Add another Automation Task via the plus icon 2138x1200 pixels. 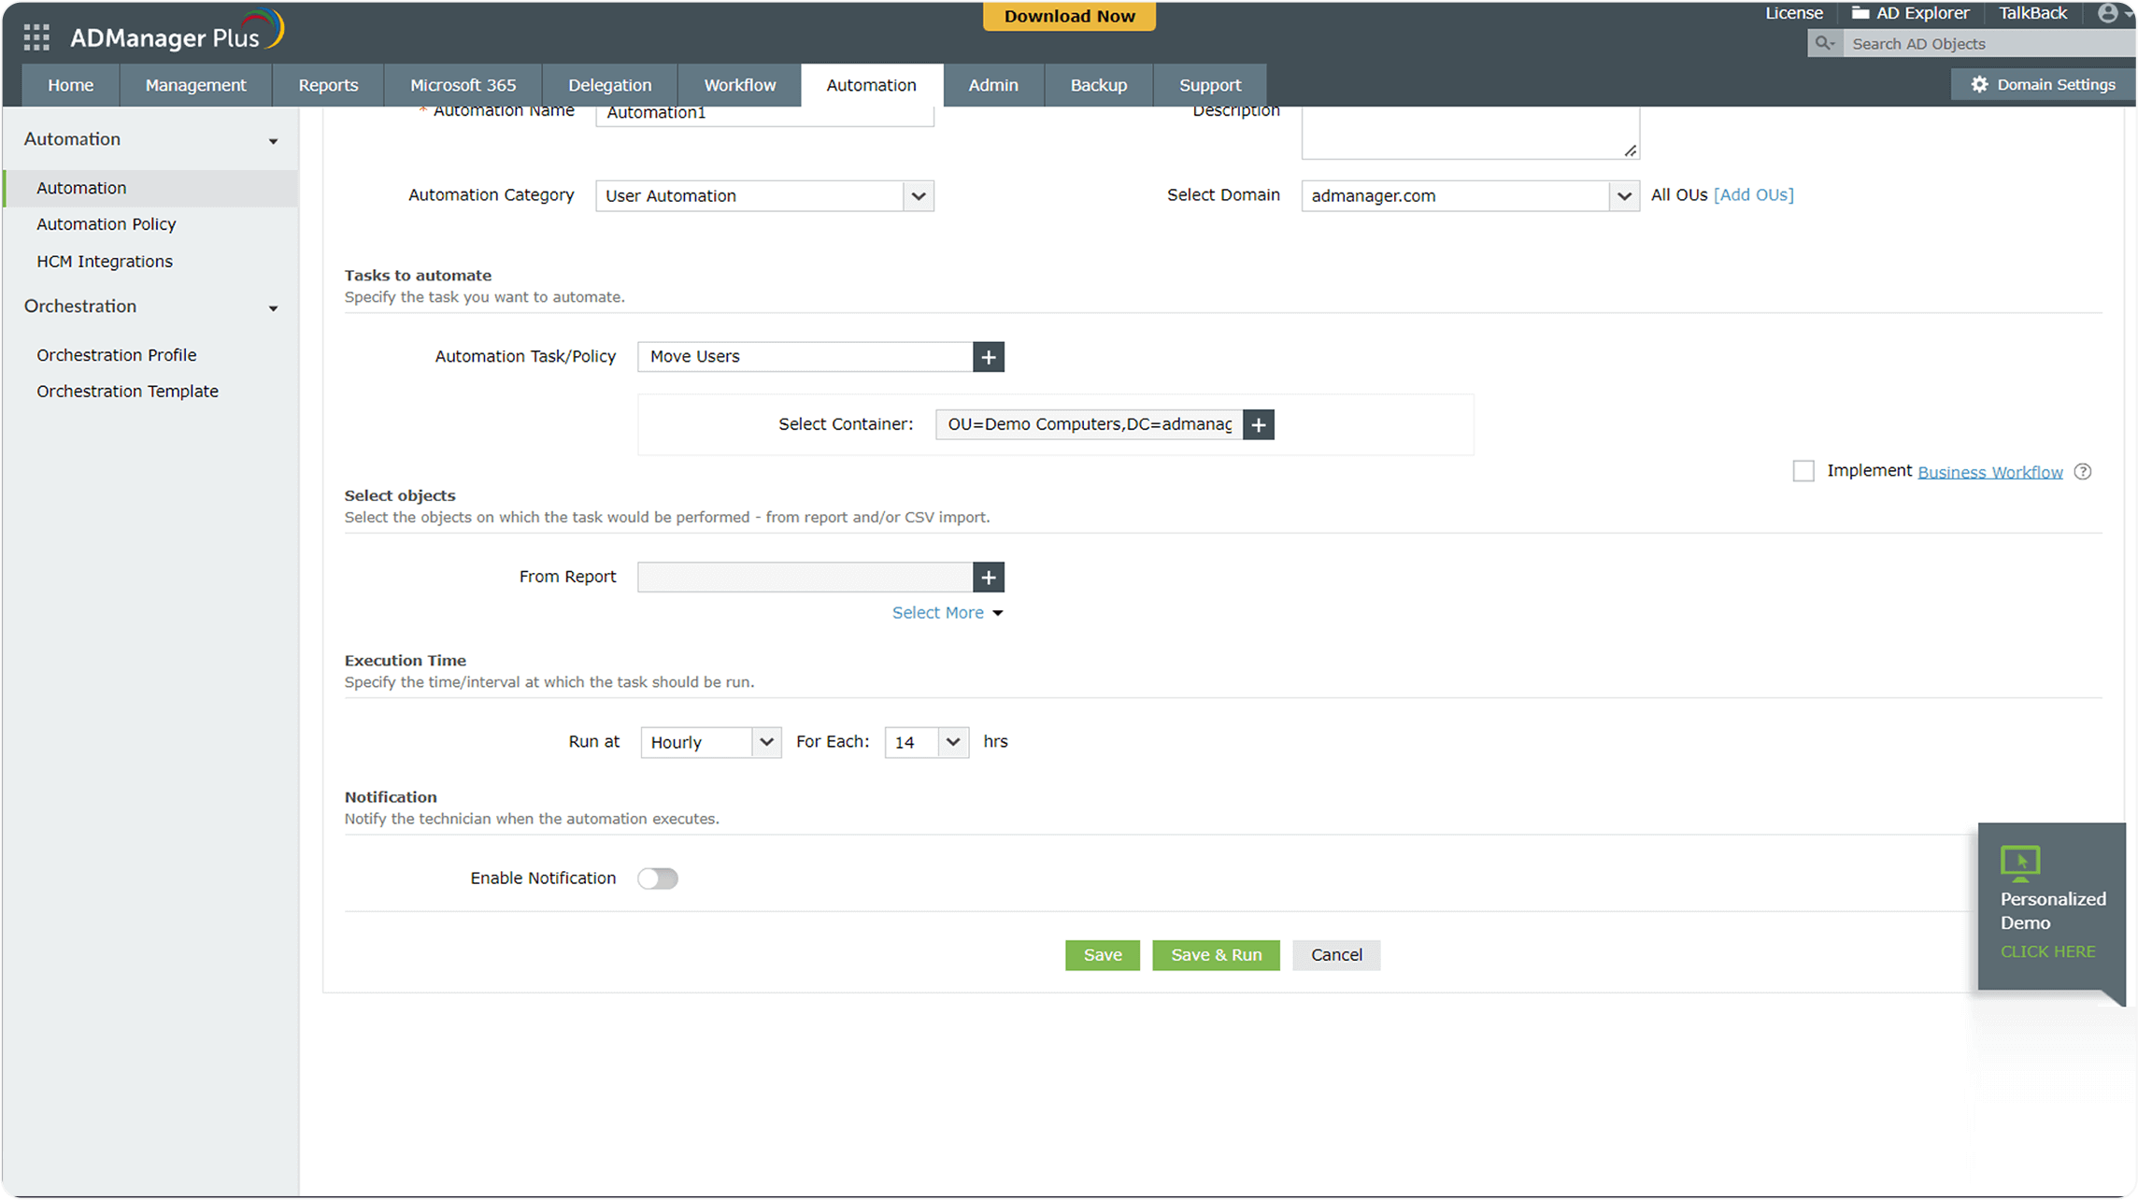[988, 356]
